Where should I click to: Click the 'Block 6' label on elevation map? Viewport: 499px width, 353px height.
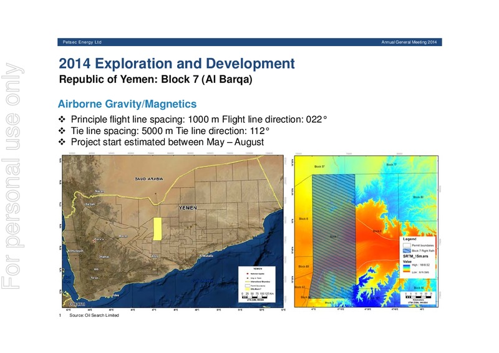tap(303, 219)
